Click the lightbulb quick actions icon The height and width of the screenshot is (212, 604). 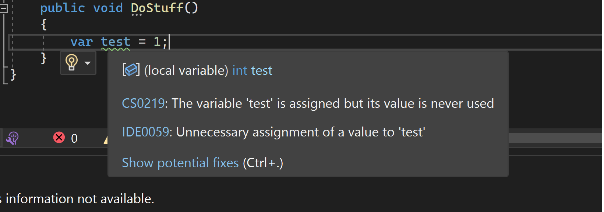coord(72,62)
